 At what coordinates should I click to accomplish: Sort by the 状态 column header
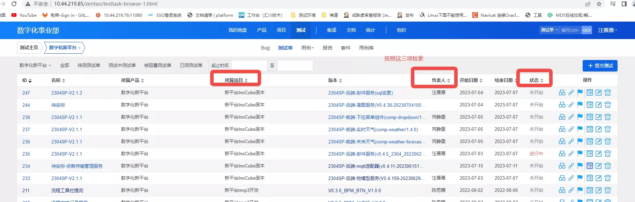537,80
